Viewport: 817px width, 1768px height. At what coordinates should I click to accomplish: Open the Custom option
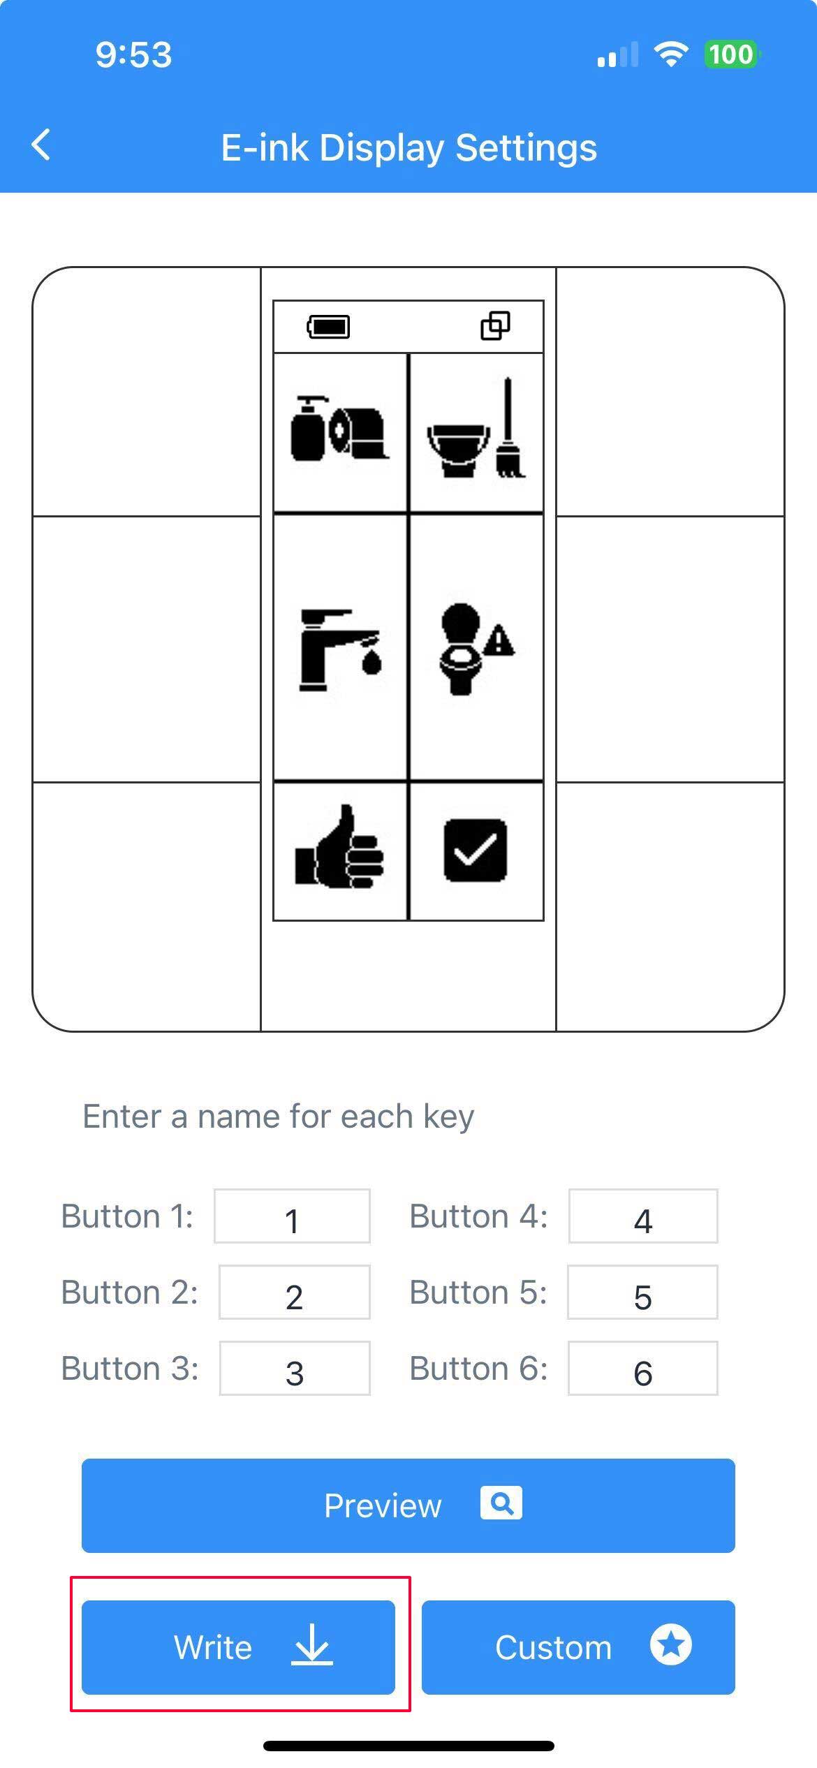[x=578, y=1647]
